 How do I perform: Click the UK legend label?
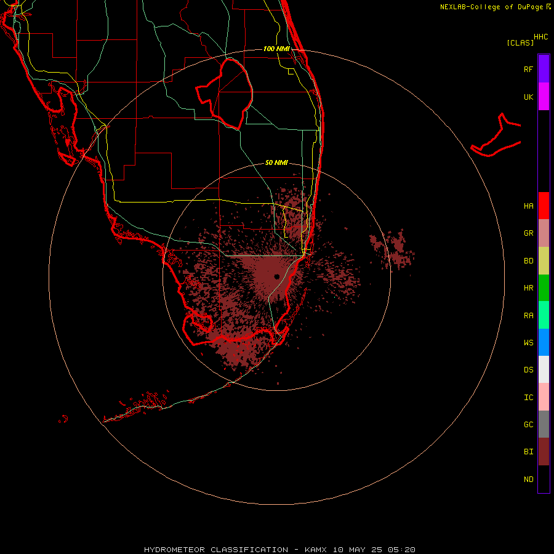[528, 97]
